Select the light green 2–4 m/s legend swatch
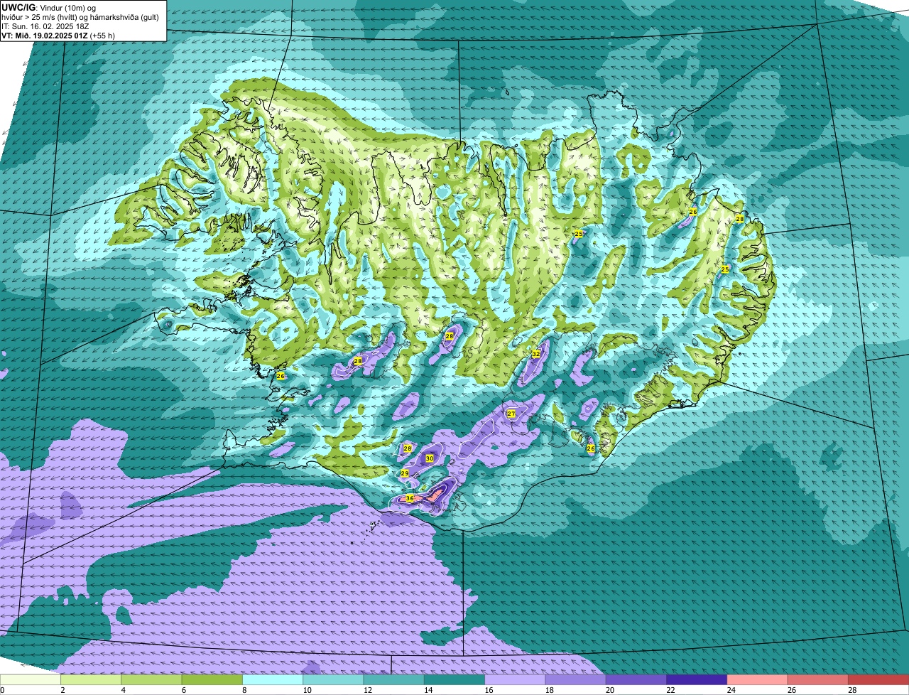The height and width of the screenshot is (695, 909). point(92,679)
